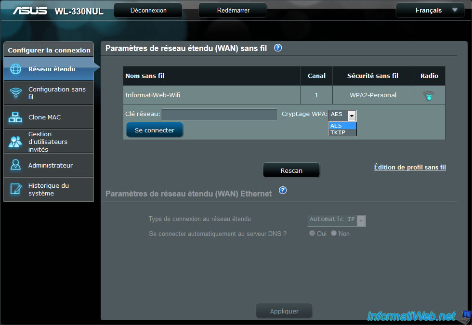Viewport: 472px width, 325px height.
Task: Expand the Cryptage WPA dropdown arrow
Action: (x=352, y=116)
